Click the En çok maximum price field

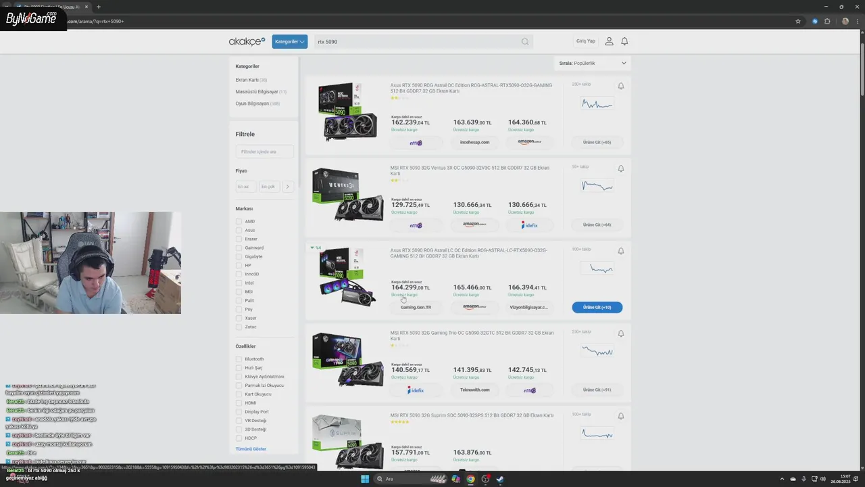[268, 187]
